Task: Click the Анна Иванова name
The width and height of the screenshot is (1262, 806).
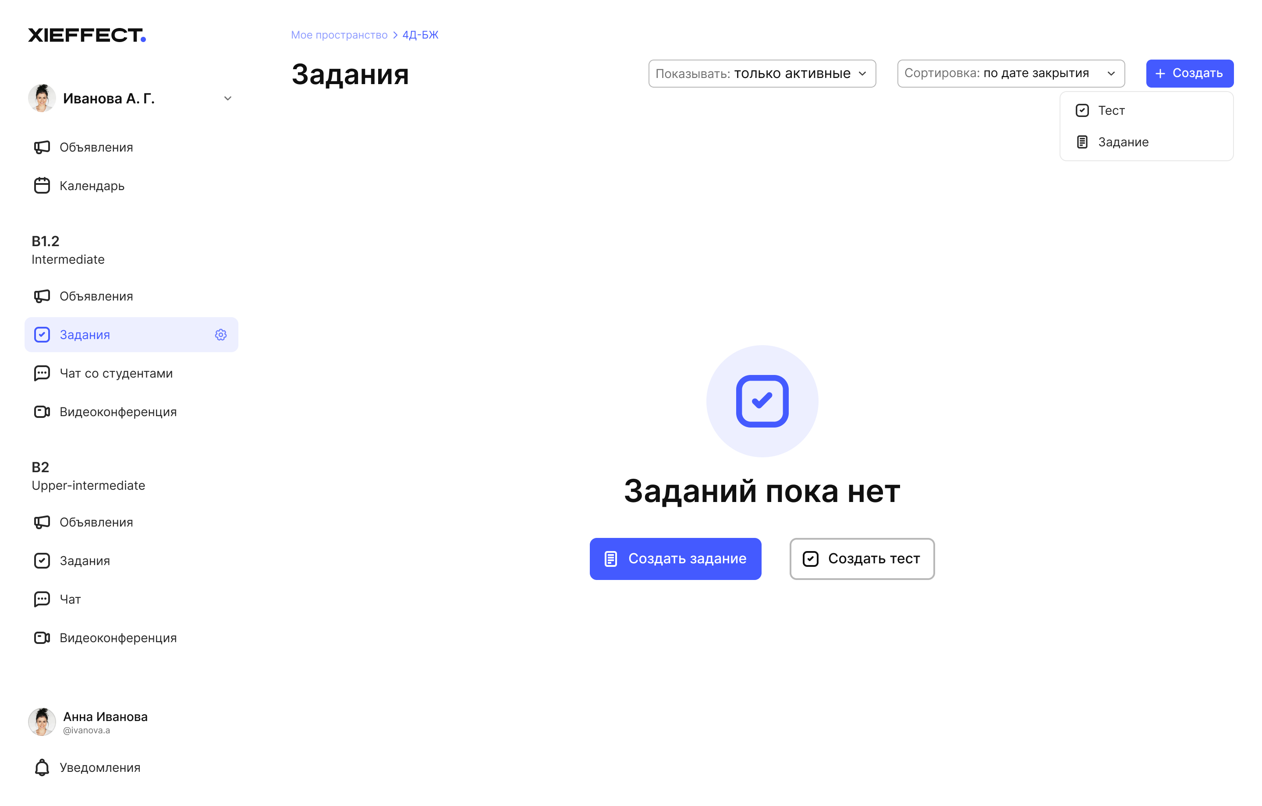Action: tap(105, 716)
